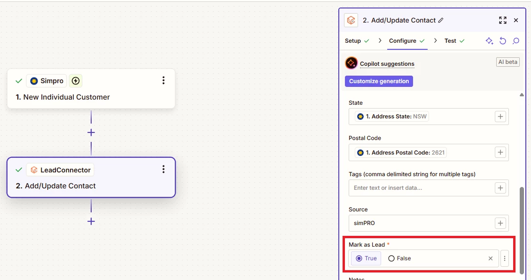This screenshot has height=280, width=531.
Task: Switch to the Setup tab
Action: (357, 40)
